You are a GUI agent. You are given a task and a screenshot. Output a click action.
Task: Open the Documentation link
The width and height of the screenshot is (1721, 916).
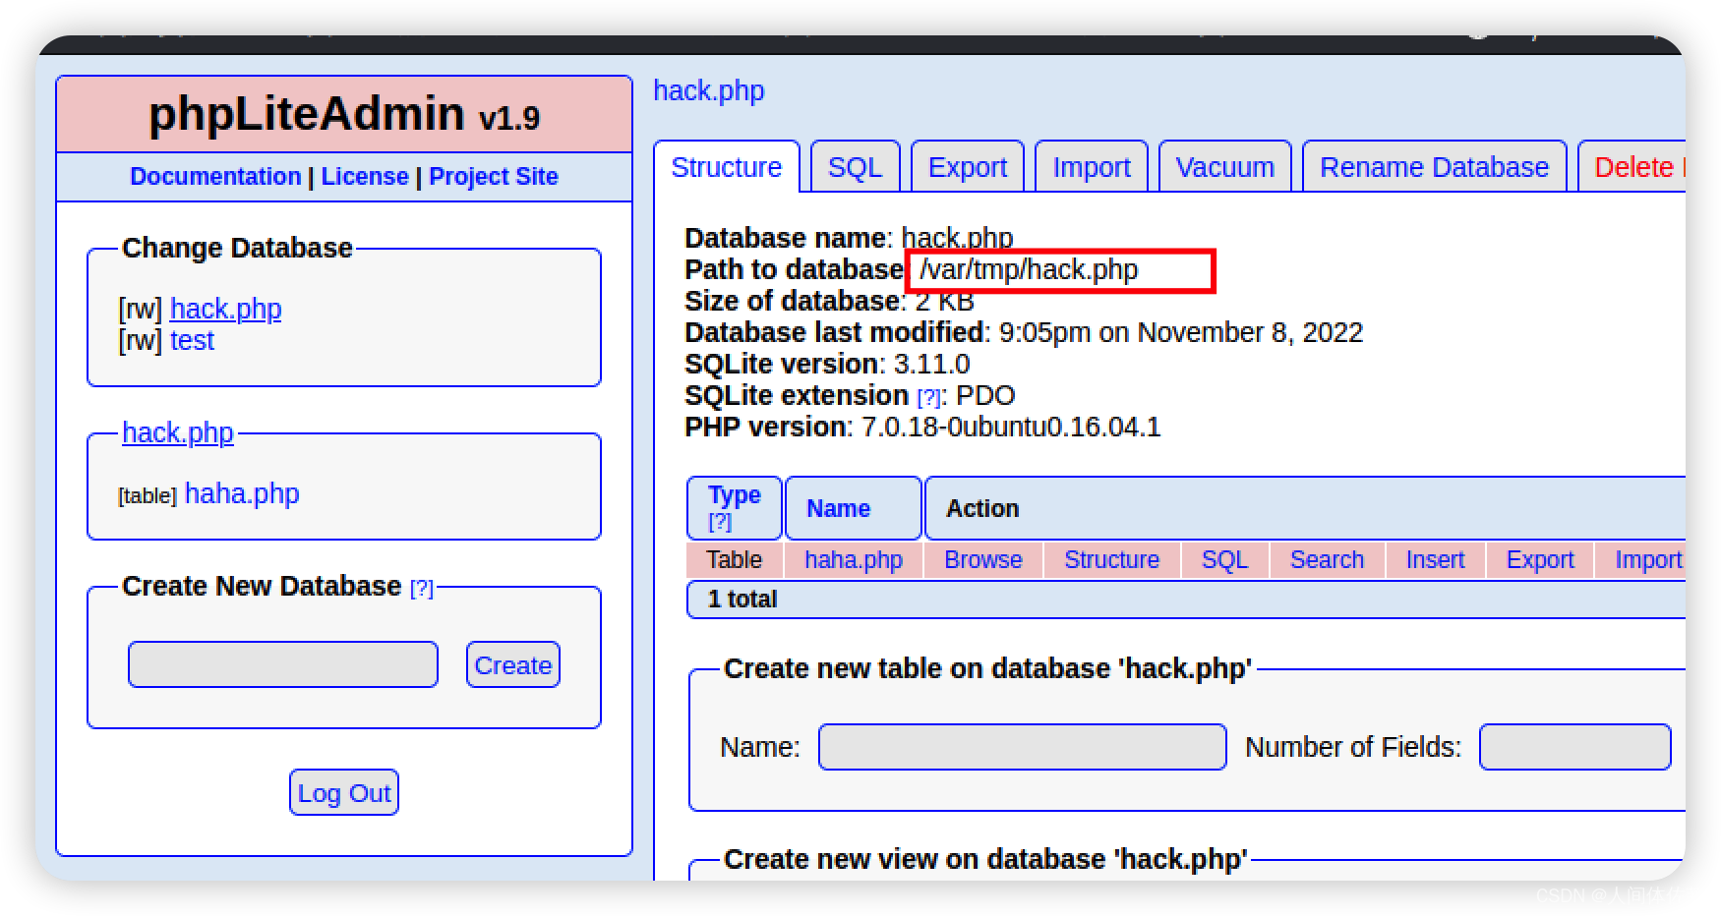coord(215,176)
